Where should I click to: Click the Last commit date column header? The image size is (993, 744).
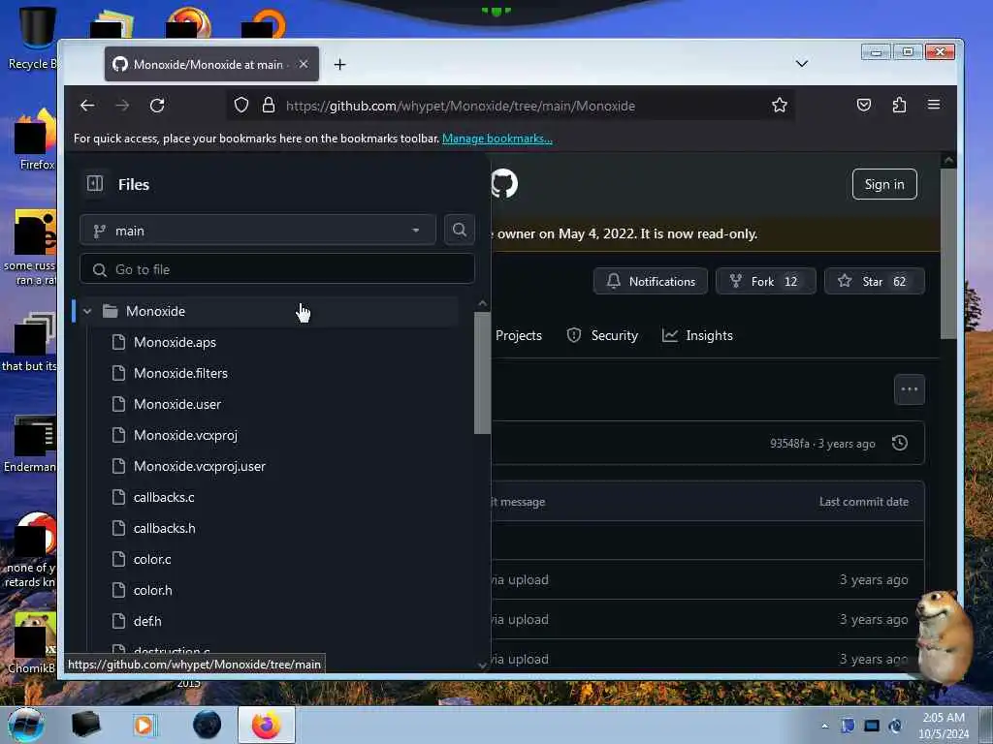point(864,502)
